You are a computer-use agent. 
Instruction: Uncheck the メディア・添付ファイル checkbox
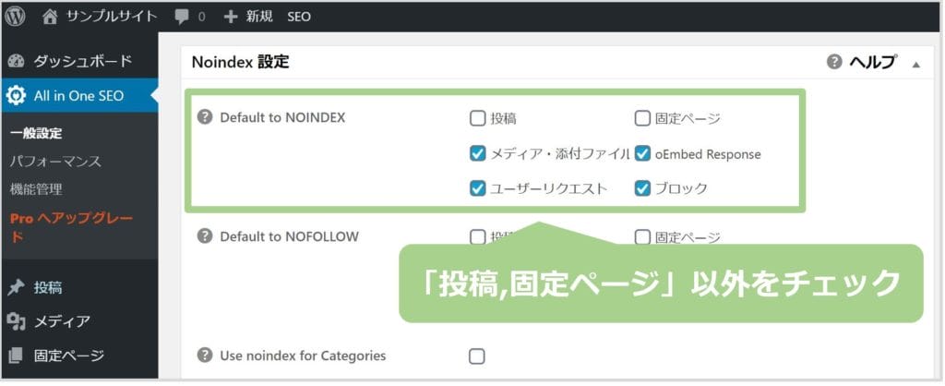click(477, 154)
